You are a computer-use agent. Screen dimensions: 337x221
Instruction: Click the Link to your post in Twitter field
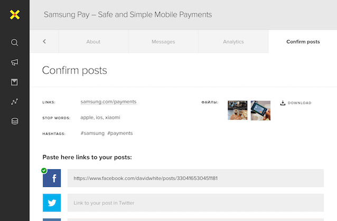pos(195,203)
